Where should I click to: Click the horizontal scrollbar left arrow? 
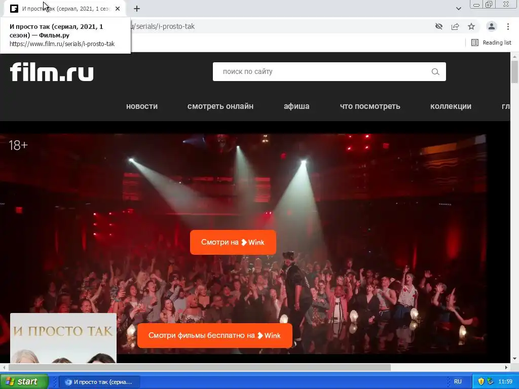pos(4,367)
